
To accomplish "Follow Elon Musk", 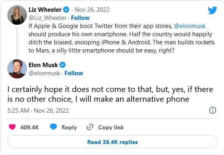I will 74,73.
